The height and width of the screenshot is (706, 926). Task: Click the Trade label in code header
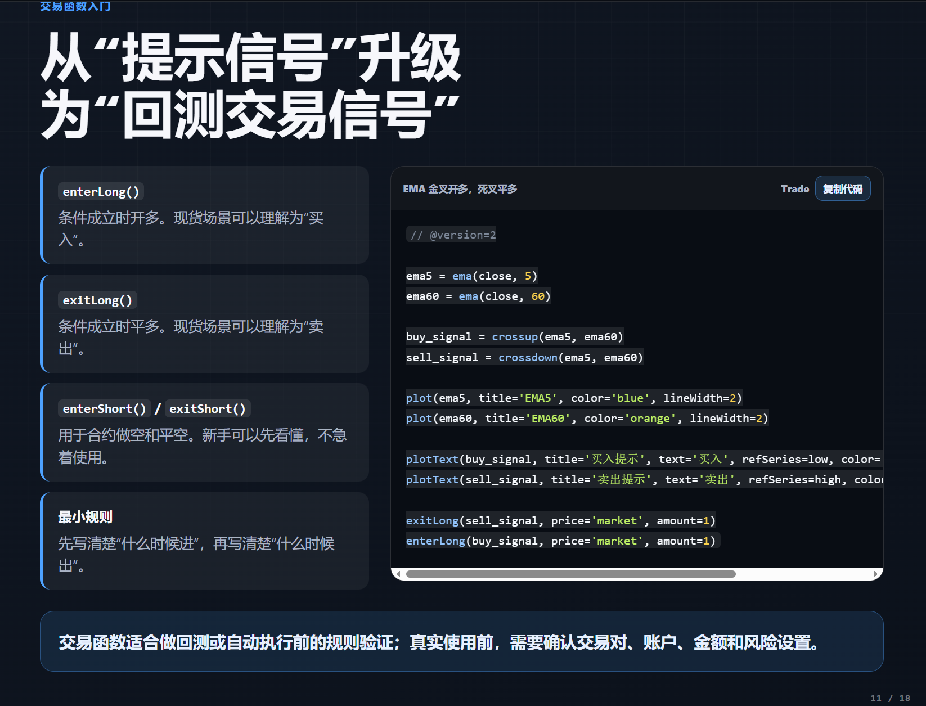tap(794, 189)
